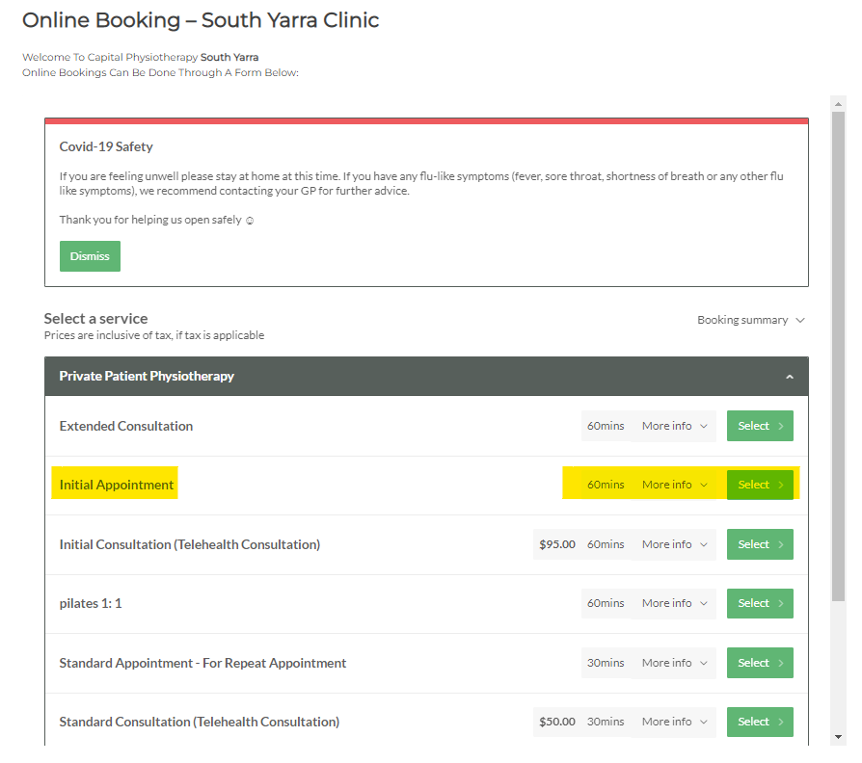This screenshot has height=763, width=862.
Task: Expand More info for the Telehealth Initial Consultation
Action: coord(675,543)
